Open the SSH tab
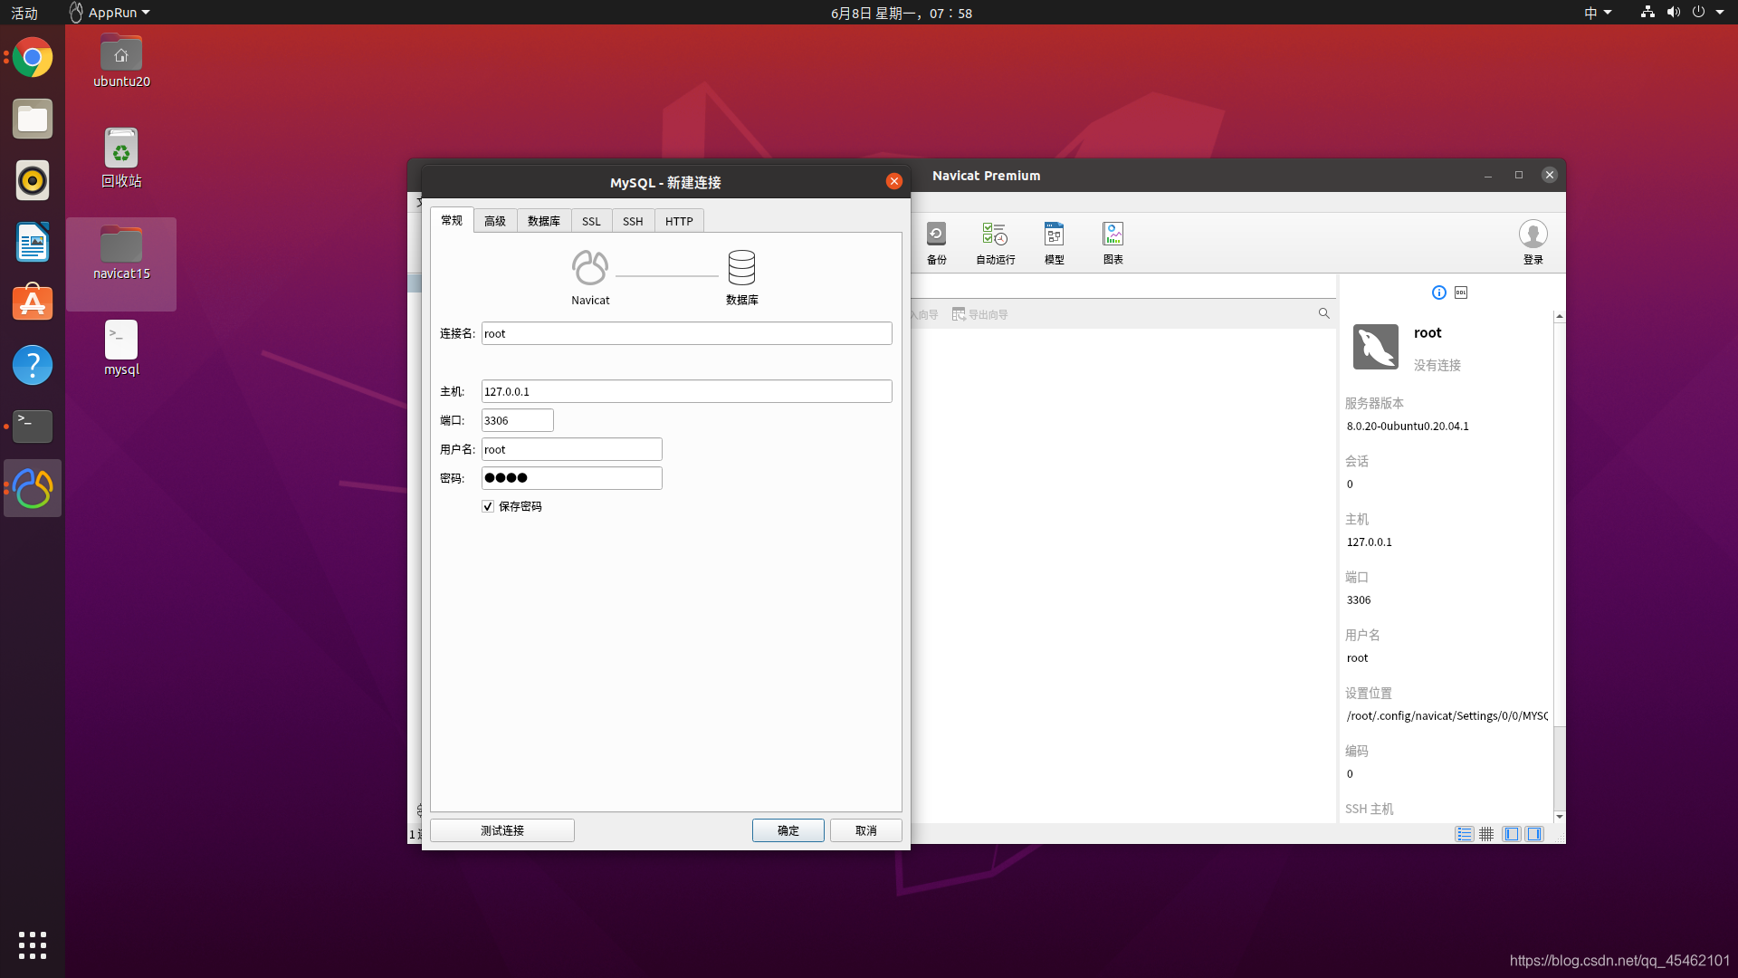 coord(633,221)
